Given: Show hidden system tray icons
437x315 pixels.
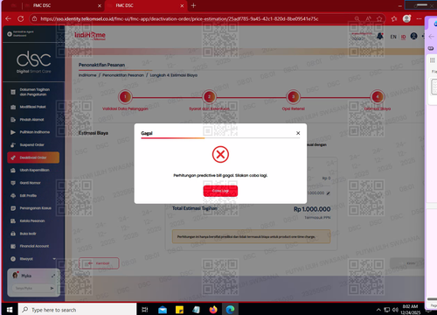Looking at the screenshot, I should [378, 310].
